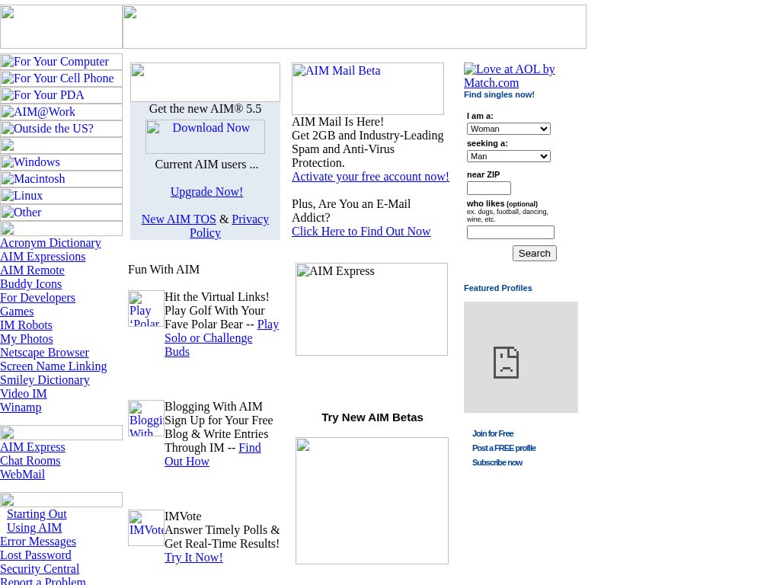The width and height of the screenshot is (780, 585).
Task: Open the AIM Remote link
Action: pos(32,270)
